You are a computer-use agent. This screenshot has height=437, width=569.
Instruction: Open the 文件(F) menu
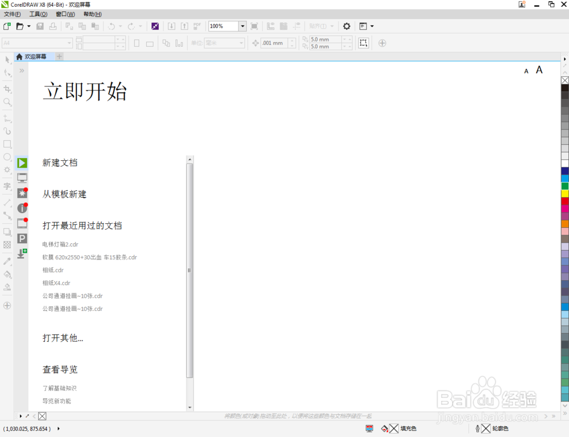coord(13,14)
